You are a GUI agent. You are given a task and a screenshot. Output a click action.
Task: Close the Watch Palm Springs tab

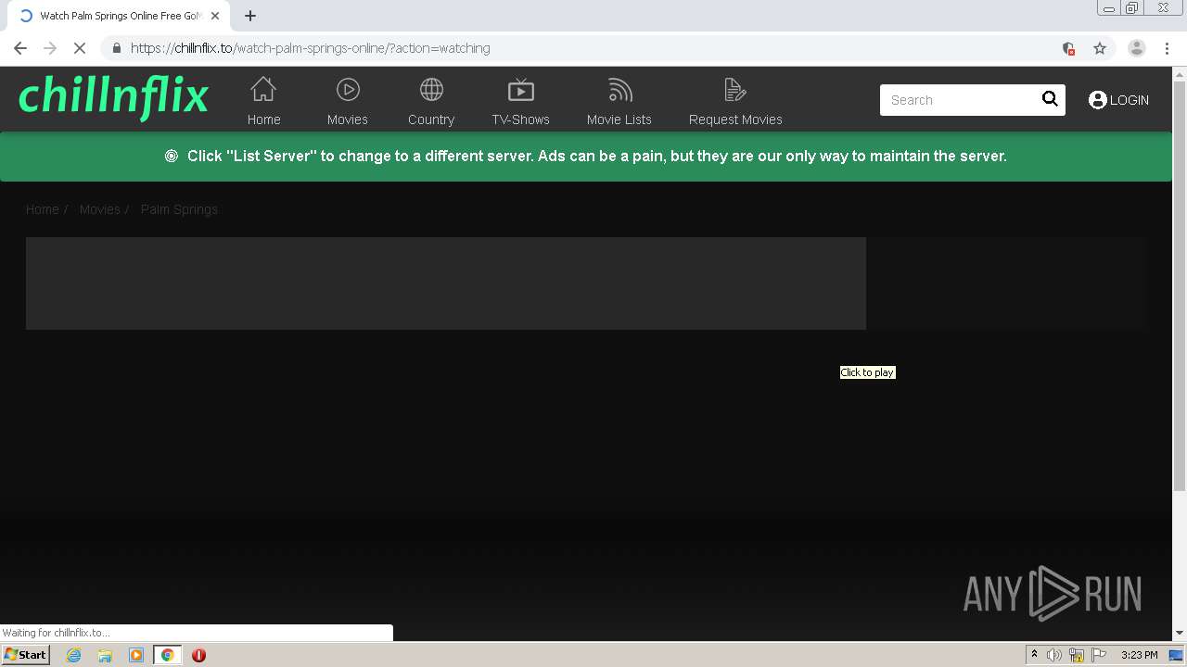[215, 16]
